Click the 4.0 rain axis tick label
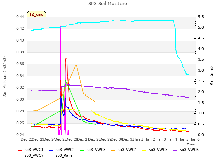216x162 pixels. click(201, 49)
